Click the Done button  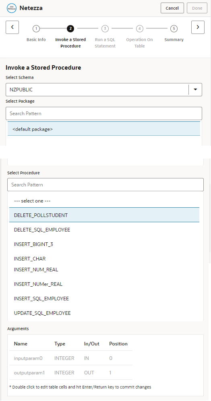click(197, 8)
